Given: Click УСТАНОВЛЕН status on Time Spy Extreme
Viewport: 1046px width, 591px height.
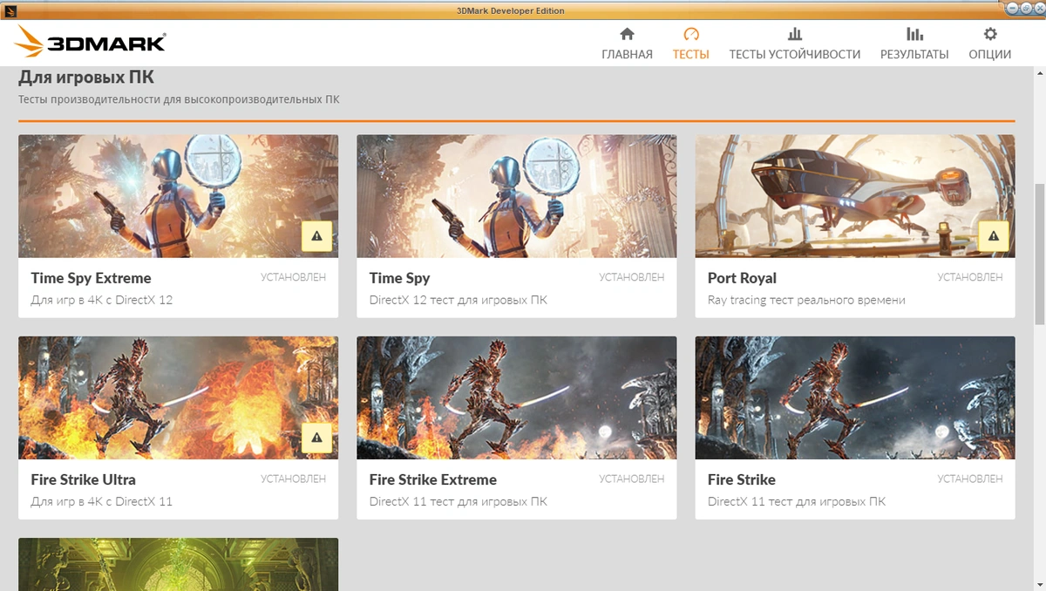Looking at the screenshot, I should click(293, 277).
